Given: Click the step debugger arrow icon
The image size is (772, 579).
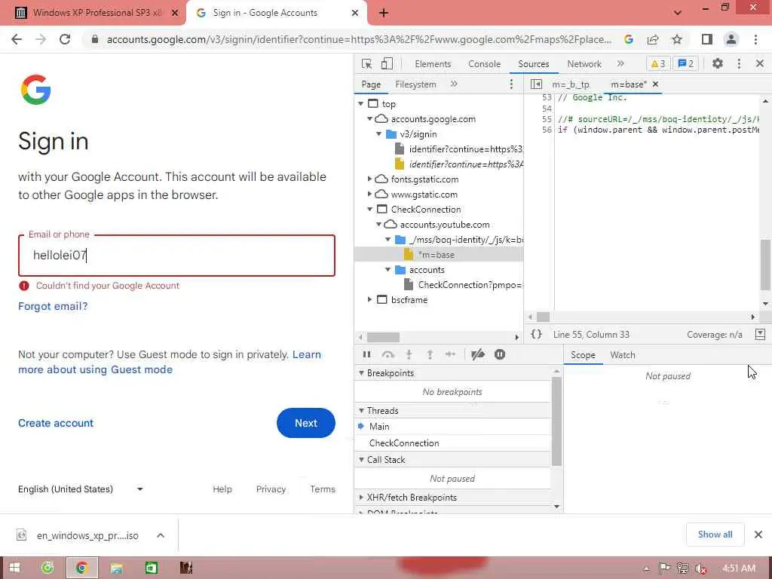Looking at the screenshot, I should coord(450,354).
